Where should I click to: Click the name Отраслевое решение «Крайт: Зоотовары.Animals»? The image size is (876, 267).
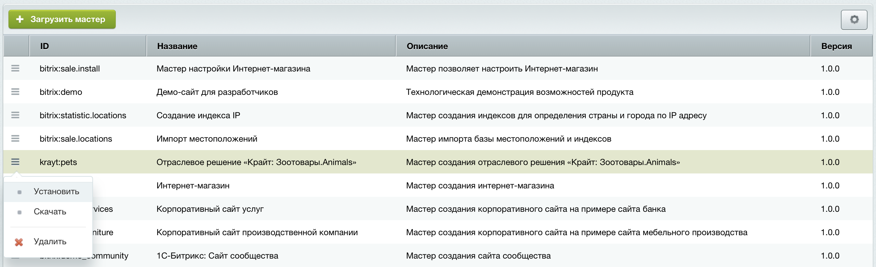[257, 162]
